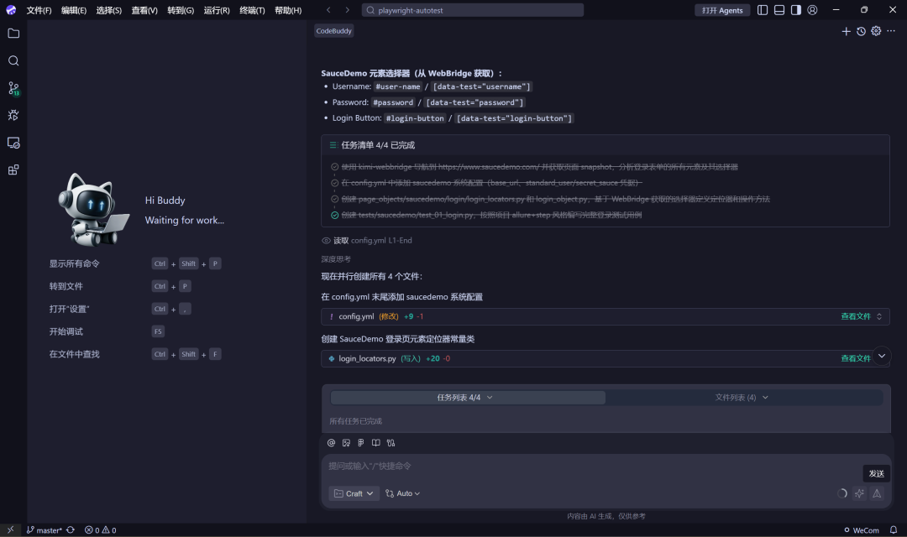Toggle the check for kimi-webbridge navigation task
Viewport: 907px width, 537px height.
334,167
